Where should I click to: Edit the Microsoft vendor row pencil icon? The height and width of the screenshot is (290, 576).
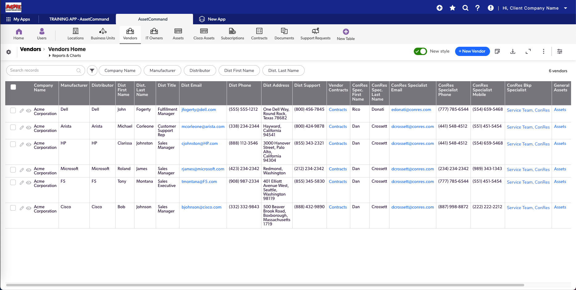pyautogui.click(x=22, y=170)
